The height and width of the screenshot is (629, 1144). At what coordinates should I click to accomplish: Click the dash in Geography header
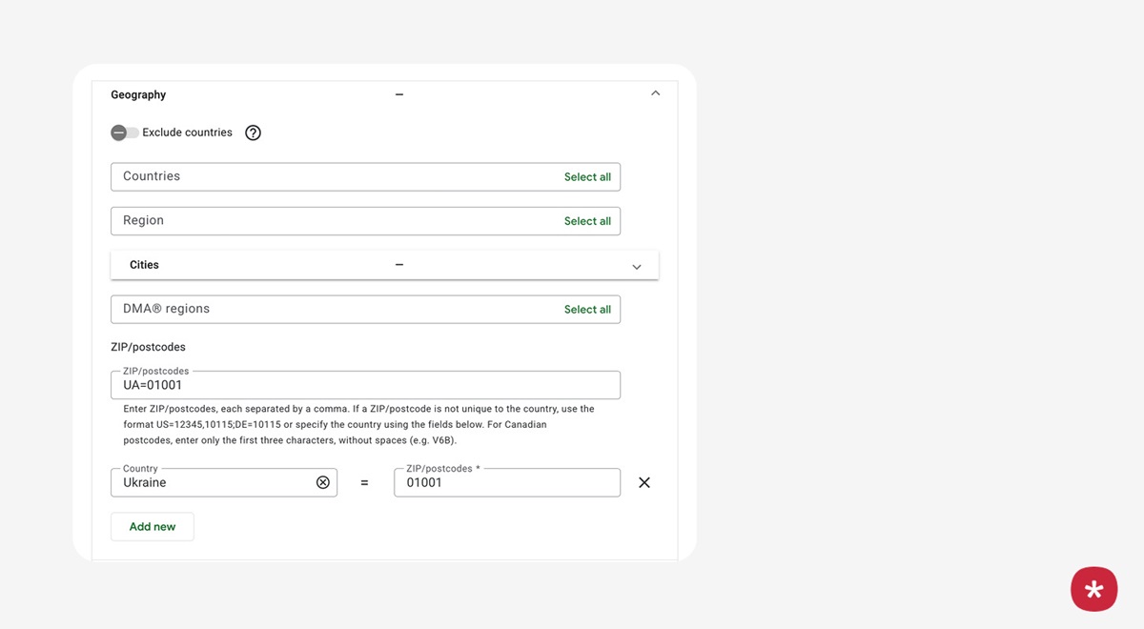coord(399,94)
